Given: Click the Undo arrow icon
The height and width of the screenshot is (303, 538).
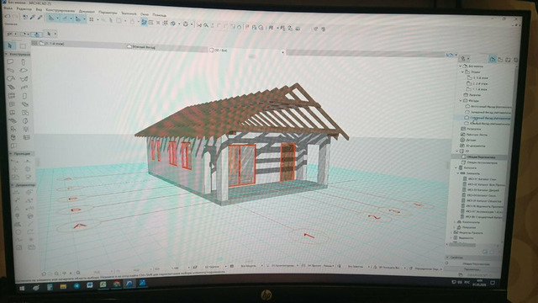Looking at the screenshot, I should coord(8,17).
